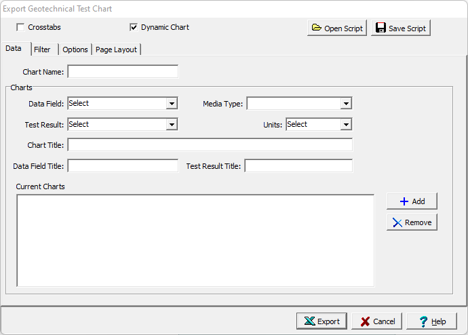Expand the Test Result dropdown

click(172, 125)
